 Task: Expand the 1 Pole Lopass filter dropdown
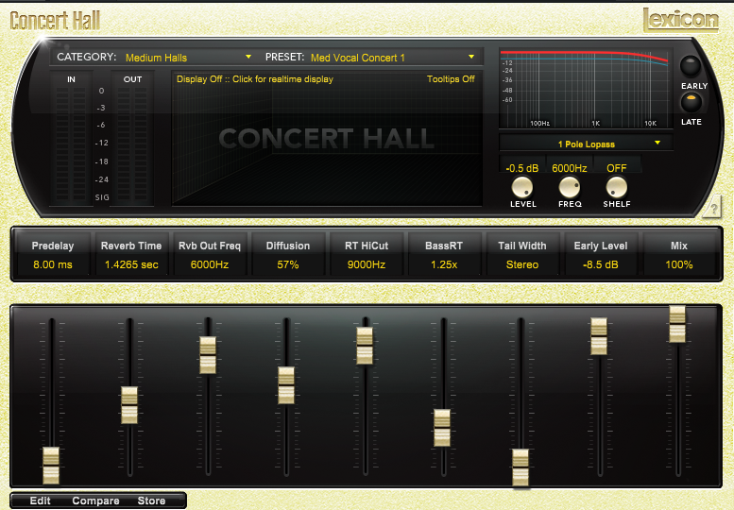coord(587,144)
